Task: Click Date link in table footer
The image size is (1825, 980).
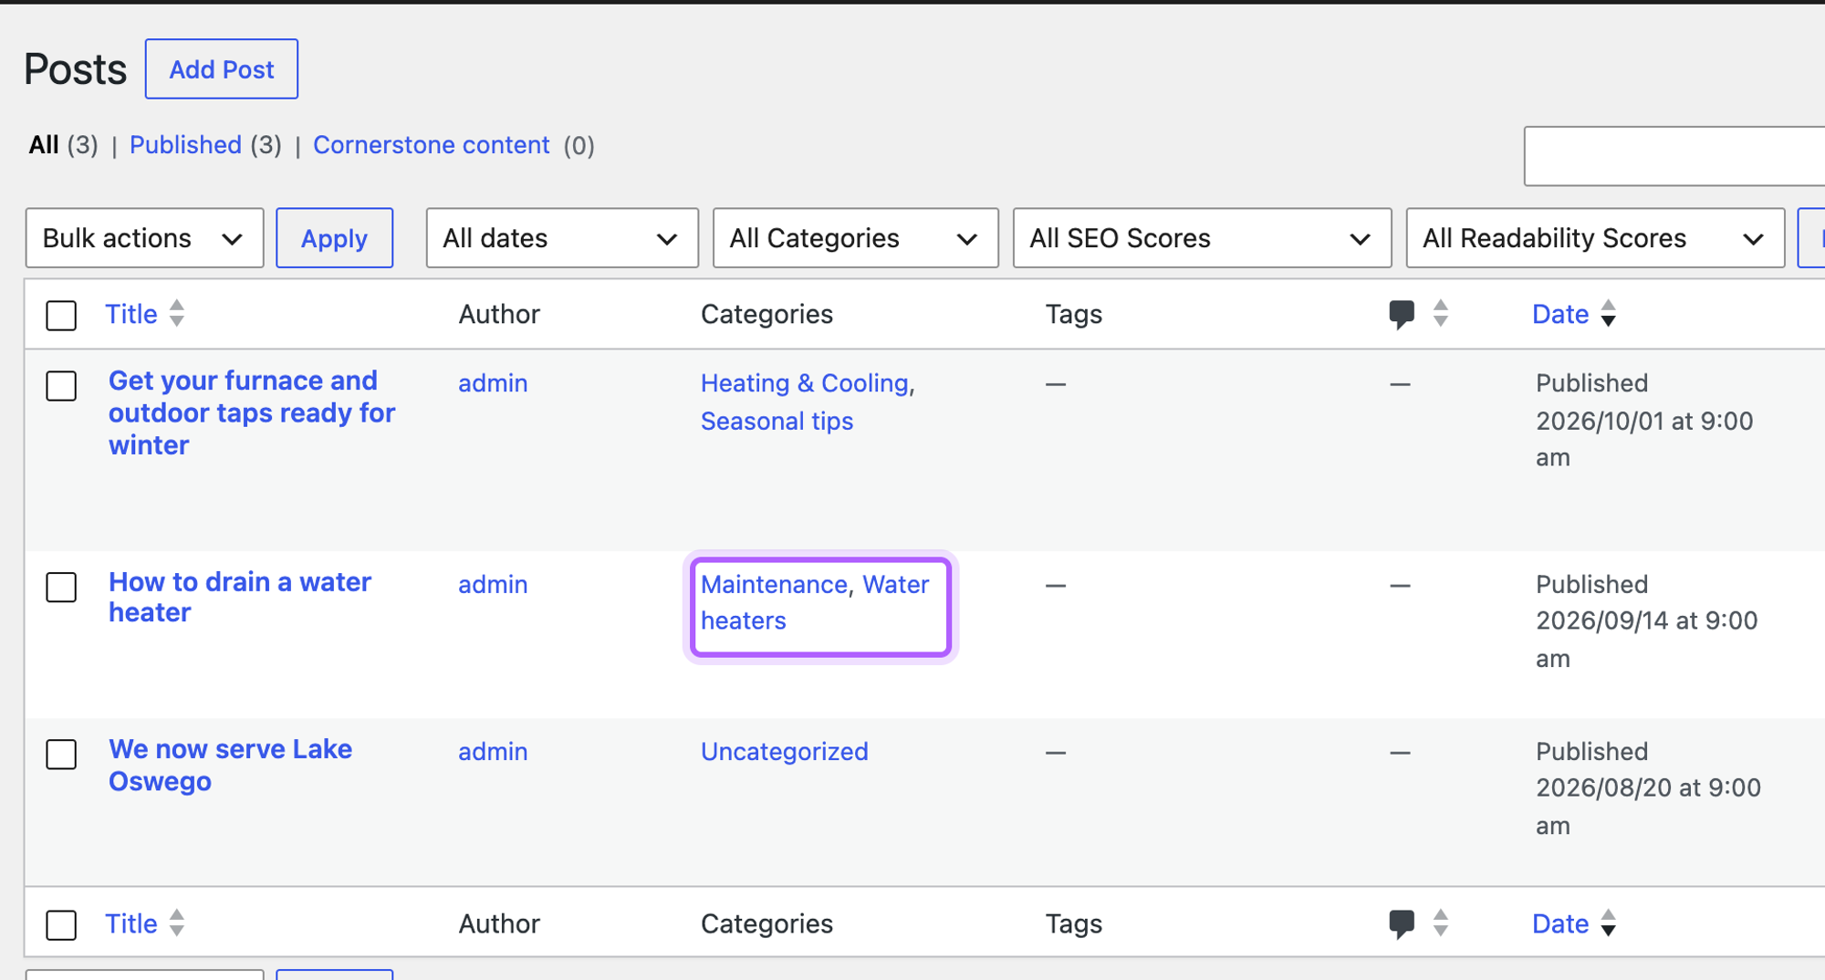Action: tap(1560, 923)
